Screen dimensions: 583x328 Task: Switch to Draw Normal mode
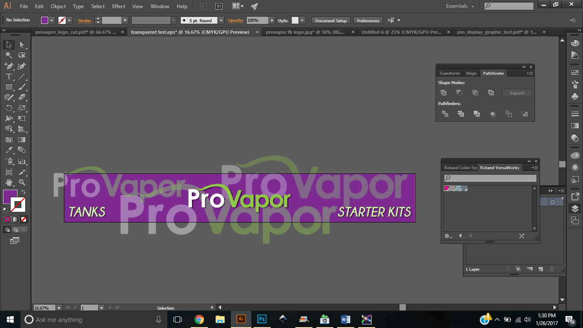click(7, 229)
